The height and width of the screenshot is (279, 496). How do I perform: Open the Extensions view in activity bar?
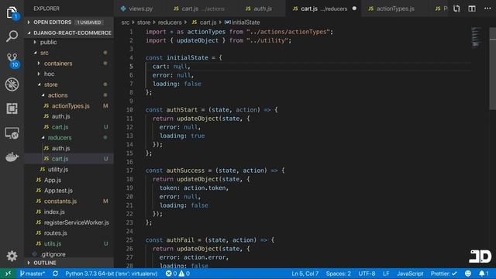[x=12, y=108]
